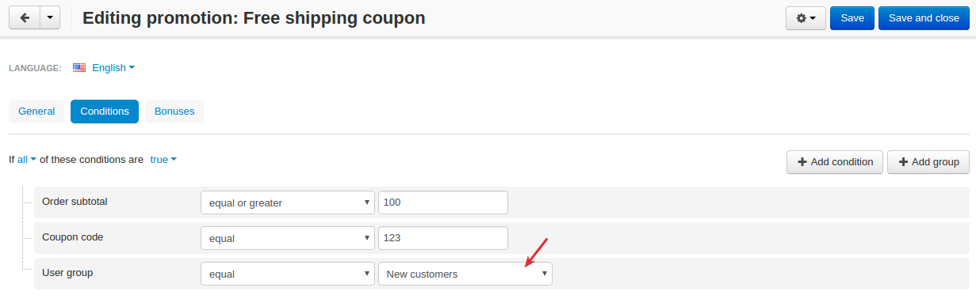Open Order subtotal operator dropdown
This screenshot has height=299, width=976.
click(x=288, y=202)
